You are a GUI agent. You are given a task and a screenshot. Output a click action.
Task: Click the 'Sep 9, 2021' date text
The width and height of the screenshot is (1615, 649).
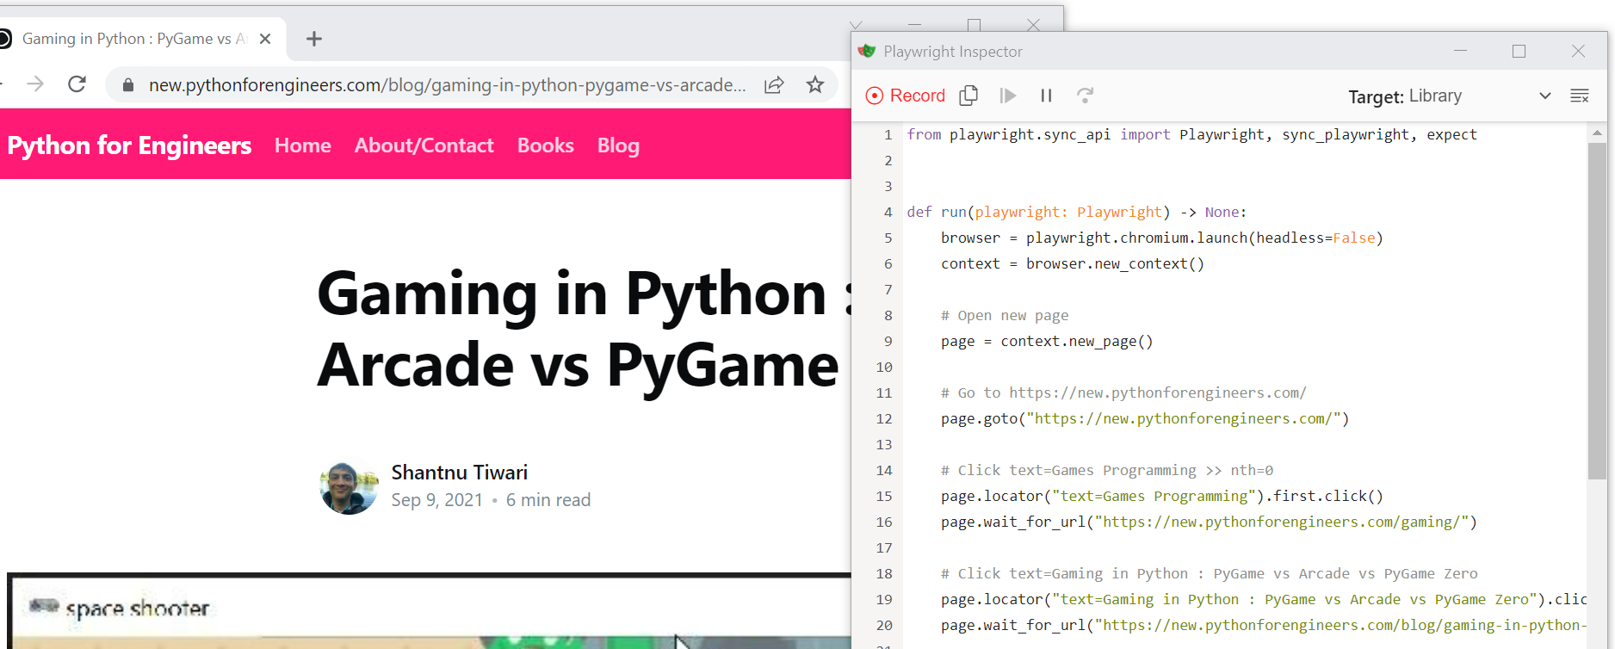(437, 500)
